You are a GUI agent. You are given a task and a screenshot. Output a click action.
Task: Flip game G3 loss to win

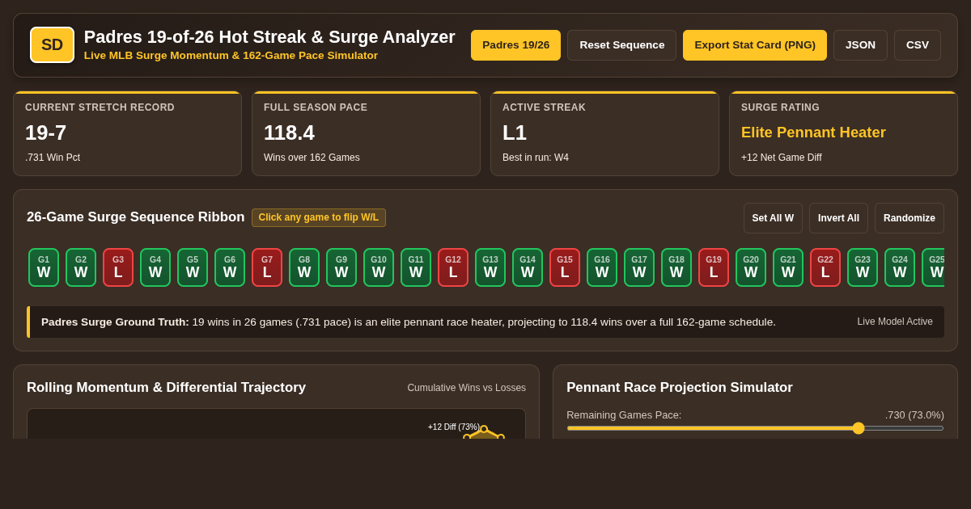coord(118,267)
